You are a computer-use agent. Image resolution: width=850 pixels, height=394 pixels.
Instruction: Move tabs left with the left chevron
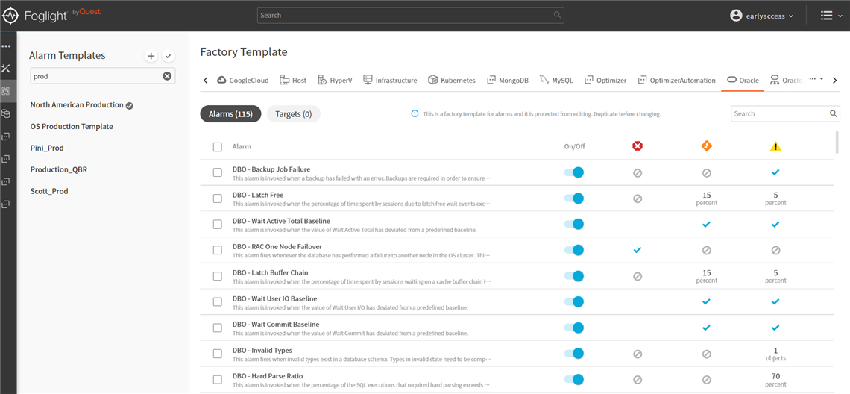coord(206,81)
